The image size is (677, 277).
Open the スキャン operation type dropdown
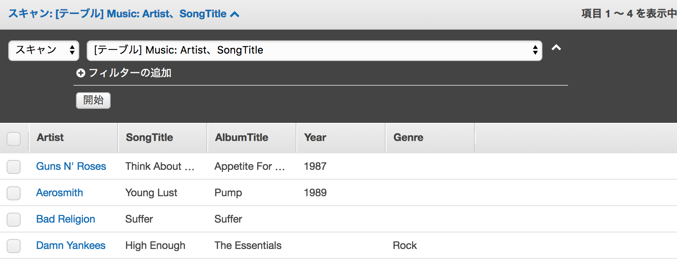[44, 50]
